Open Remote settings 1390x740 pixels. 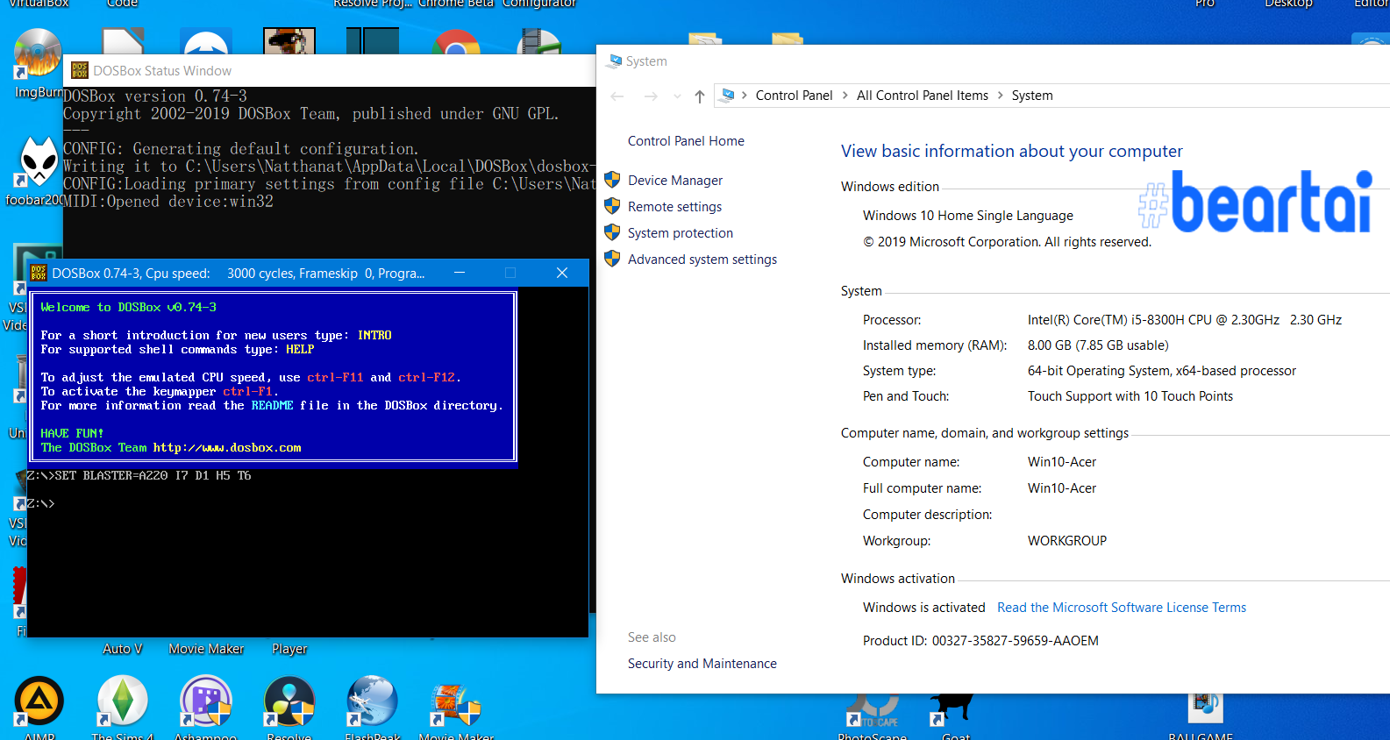pos(674,207)
